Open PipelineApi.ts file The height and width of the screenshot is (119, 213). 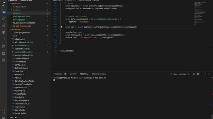pos(20,88)
